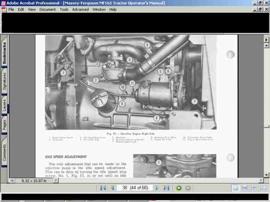The image size is (270, 202).
Task: Switch to the Bookmarks panel tab
Action: pyautogui.click(x=4, y=52)
